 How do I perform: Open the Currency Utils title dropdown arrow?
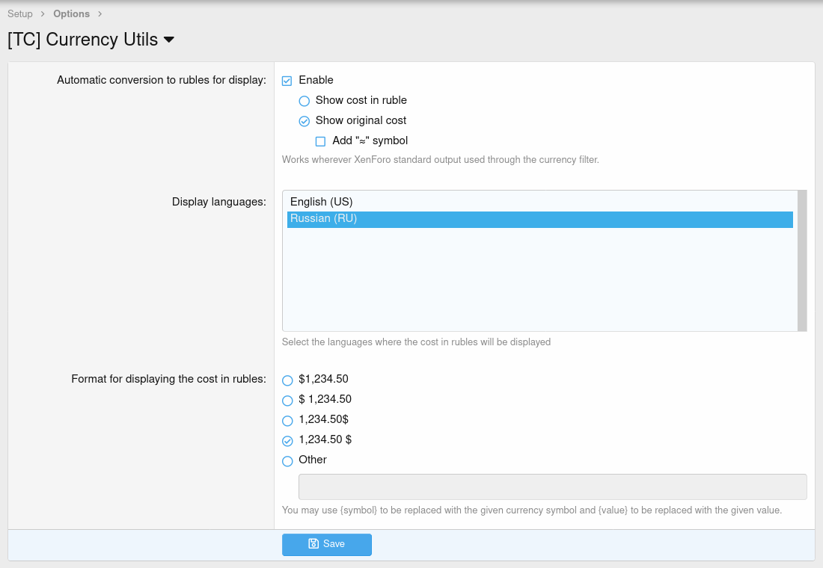[x=169, y=40]
